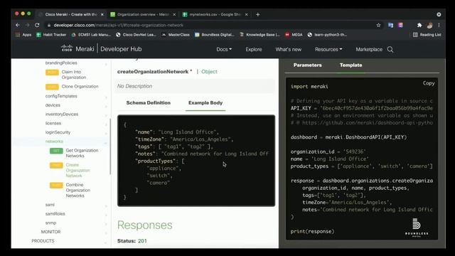Expand licenses sidebar section
Image resolution: width=455 pixels, height=256 pixels.
pyautogui.click(x=53, y=123)
